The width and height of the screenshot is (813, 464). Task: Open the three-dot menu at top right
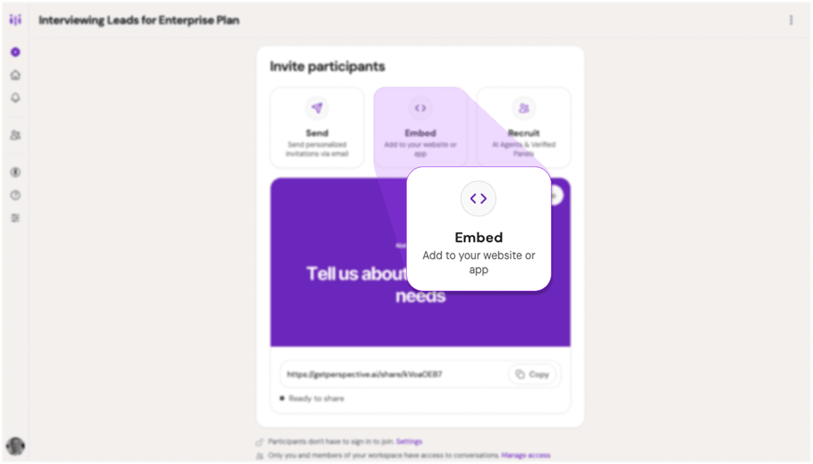click(791, 20)
